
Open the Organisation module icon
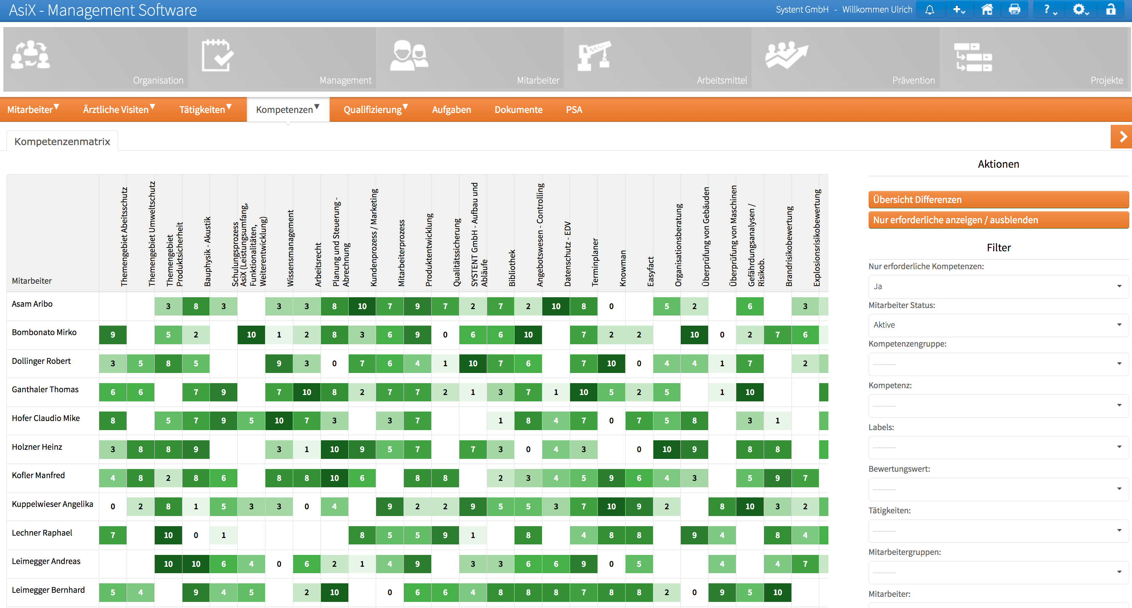click(30, 55)
